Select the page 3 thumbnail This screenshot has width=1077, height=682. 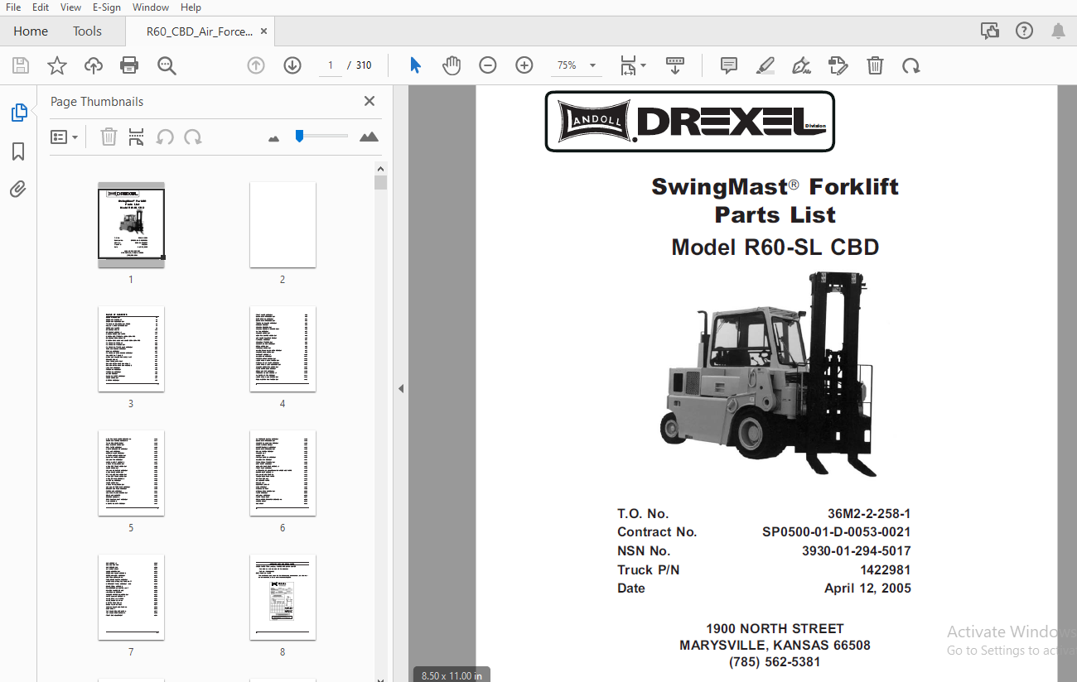tap(131, 348)
